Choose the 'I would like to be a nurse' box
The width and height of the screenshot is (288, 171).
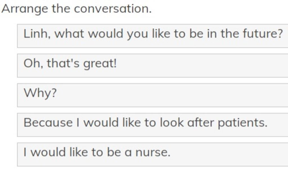(153, 154)
